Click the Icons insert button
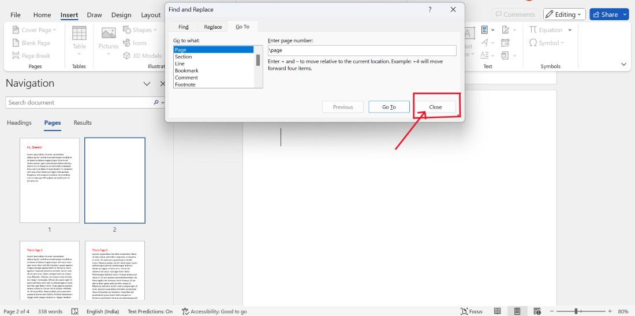Image resolution: width=635 pixels, height=316 pixels. [135, 43]
